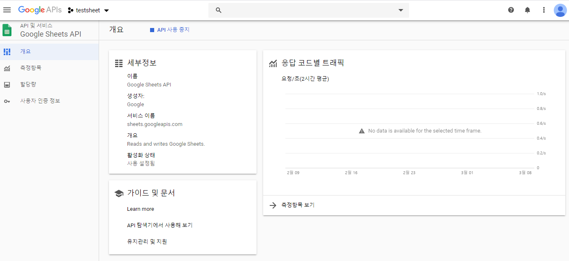Click the 요청/초(2시간 평균) chart label
The image size is (569, 261).
[305, 79]
